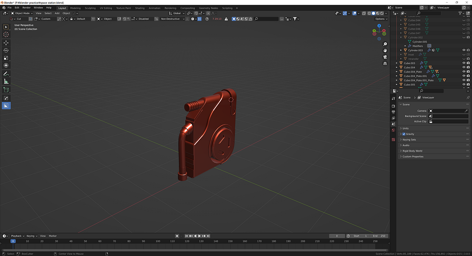This screenshot has width=472, height=256.
Task: Toggle the Gravity checkbox
Action: click(x=404, y=134)
